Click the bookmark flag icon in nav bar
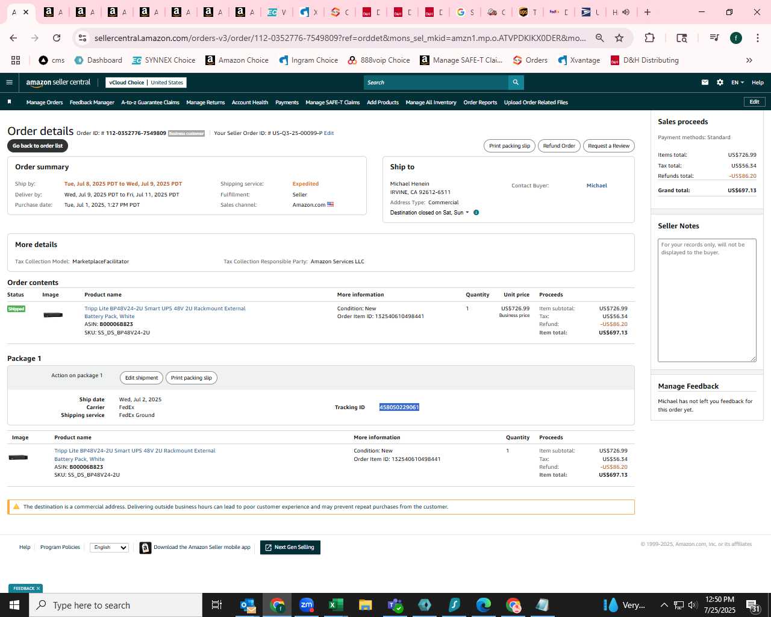This screenshot has height=617, width=771. pos(9,102)
